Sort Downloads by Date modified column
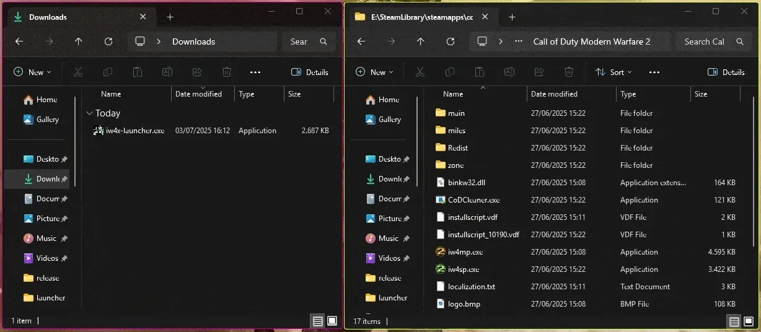761x332 pixels. [x=198, y=94]
